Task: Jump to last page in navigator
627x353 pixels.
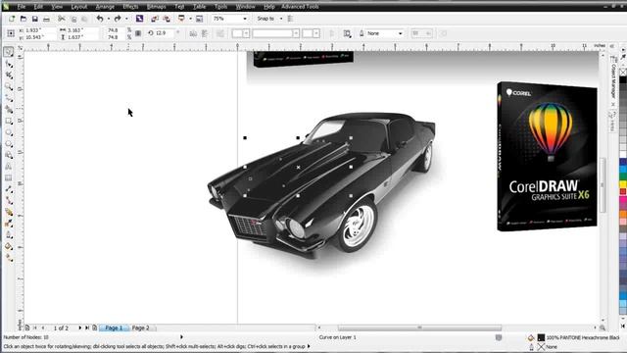Action: coord(87,328)
